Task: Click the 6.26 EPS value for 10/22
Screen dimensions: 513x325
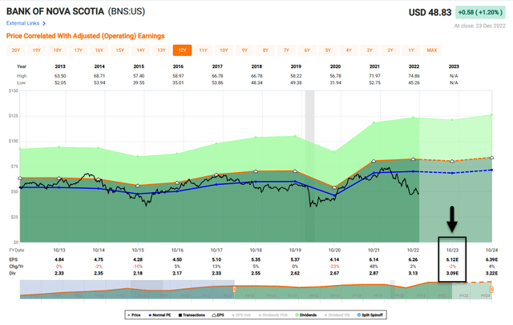Action: [414, 259]
